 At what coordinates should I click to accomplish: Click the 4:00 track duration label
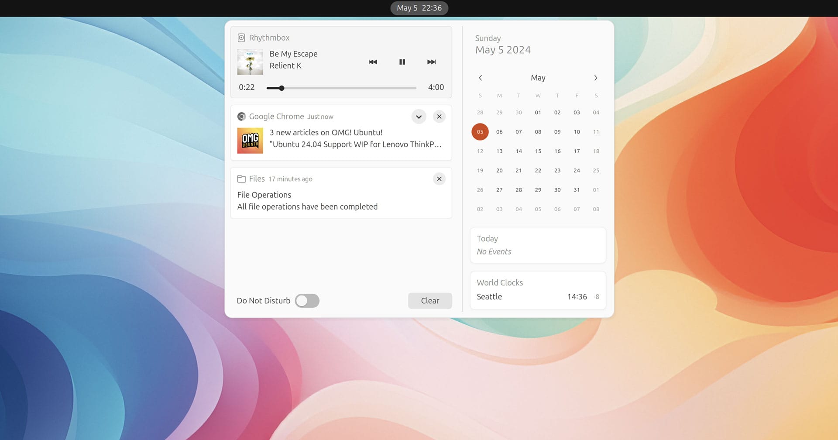point(436,87)
